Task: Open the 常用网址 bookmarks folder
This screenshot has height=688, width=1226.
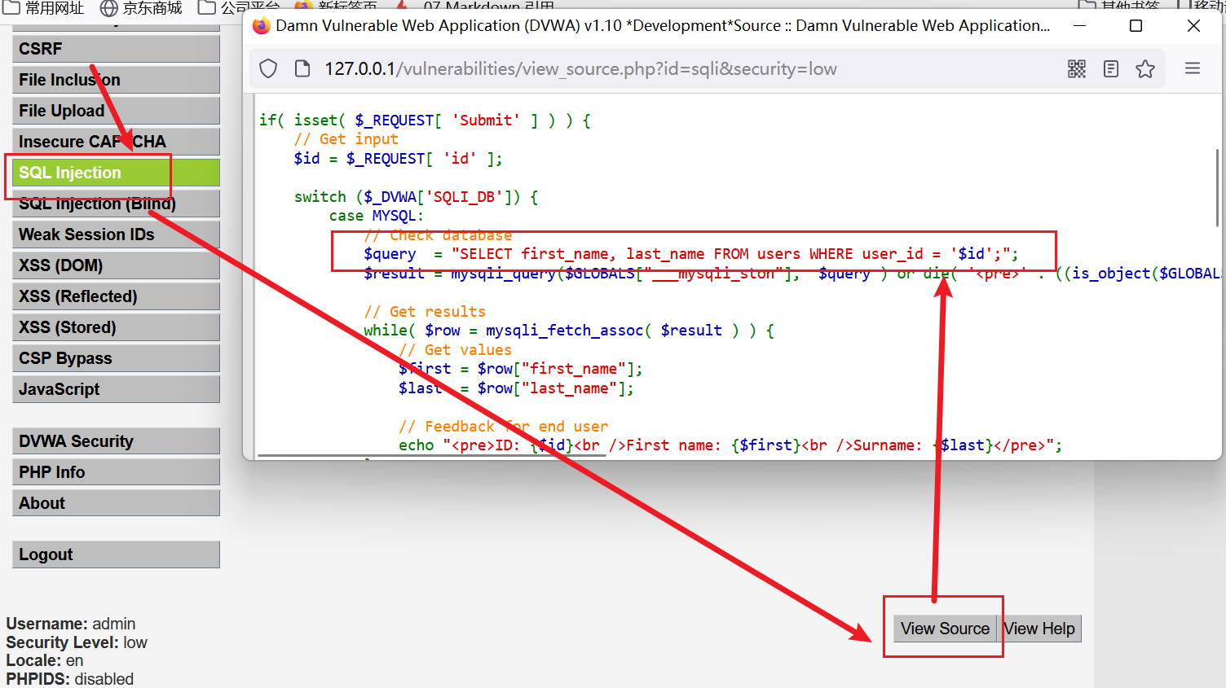Action: (x=45, y=8)
